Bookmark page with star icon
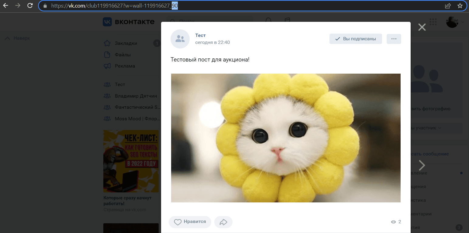The width and height of the screenshot is (469, 233). point(460,5)
